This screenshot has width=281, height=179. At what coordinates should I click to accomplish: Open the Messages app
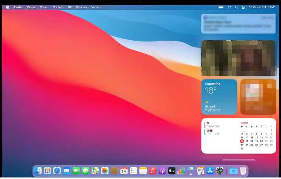86,171
